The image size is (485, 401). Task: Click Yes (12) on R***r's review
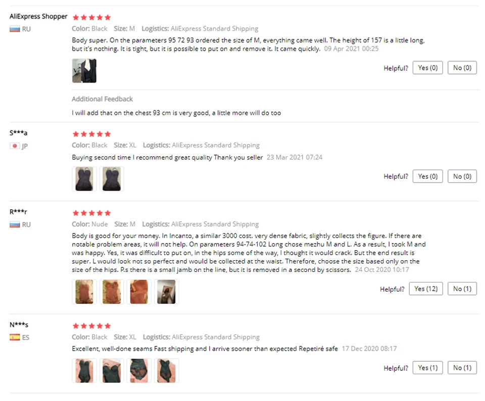tap(426, 289)
